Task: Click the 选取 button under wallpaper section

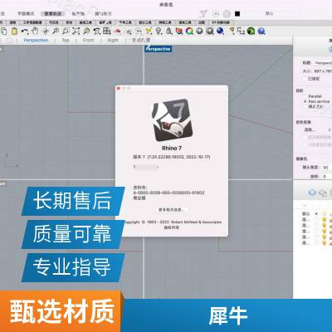Action: 310,129
